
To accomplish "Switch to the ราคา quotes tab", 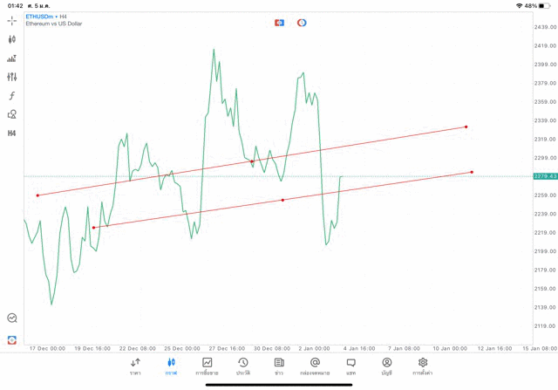I will pos(135,366).
